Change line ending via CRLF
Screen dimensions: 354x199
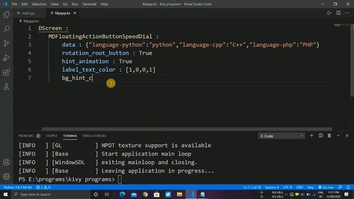pyautogui.click(x=300, y=187)
